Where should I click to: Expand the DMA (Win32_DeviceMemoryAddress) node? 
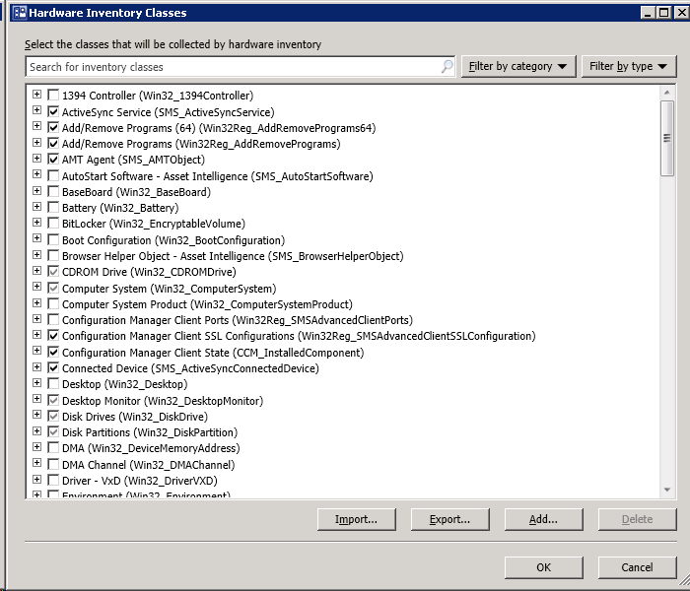click(37, 447)
